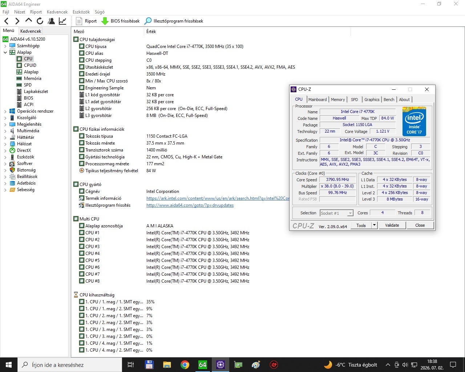Switch to the Mainboard tab in CPU-Z
Viewport: 465px width, 372px height.
coord(317,100)
